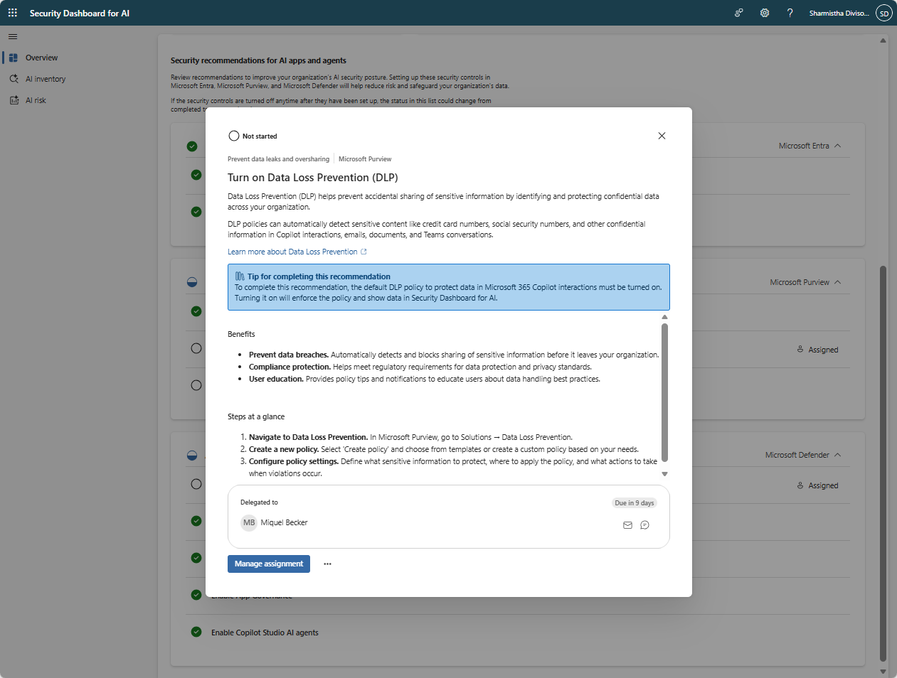This screenshot has width=897, height=678.
Task: Open the app launcher waffle icon
Action: (13, 13)
